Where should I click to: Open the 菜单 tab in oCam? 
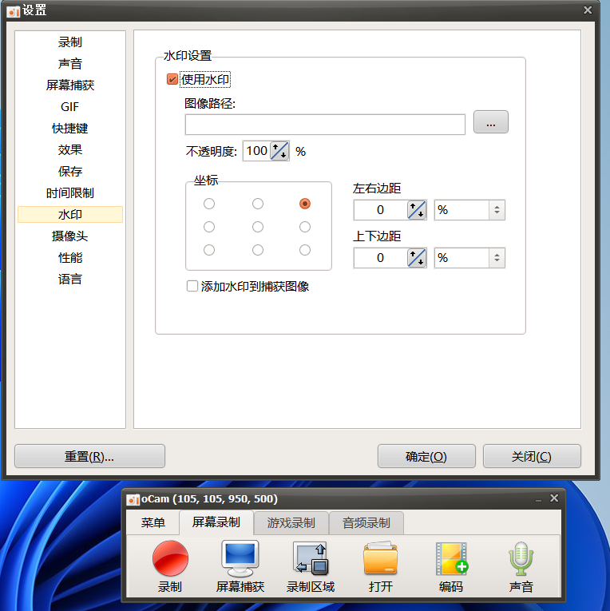point(153,523)
